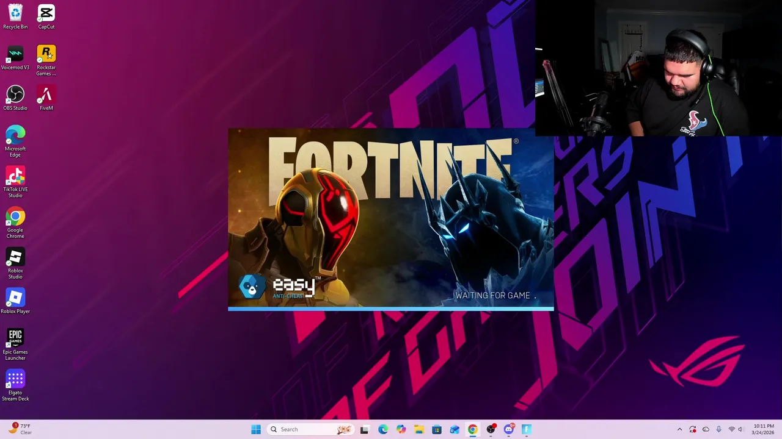Click the webcam overlay thumbnail
Screen dimensions: 782x439
[659, 68]
